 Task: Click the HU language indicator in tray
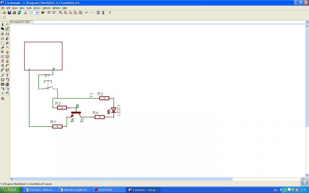tap(275, 190)
